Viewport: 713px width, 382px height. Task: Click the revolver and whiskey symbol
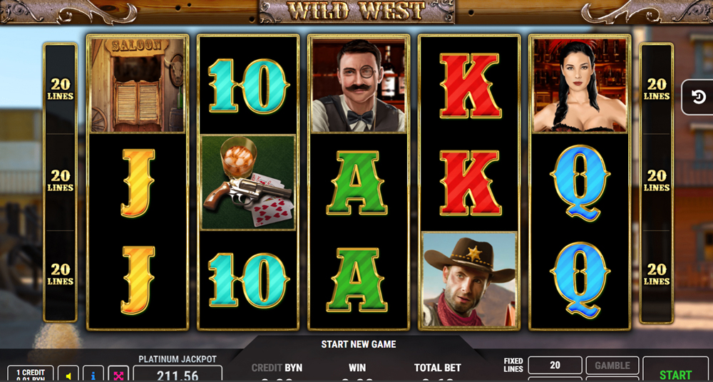point(248,182)
